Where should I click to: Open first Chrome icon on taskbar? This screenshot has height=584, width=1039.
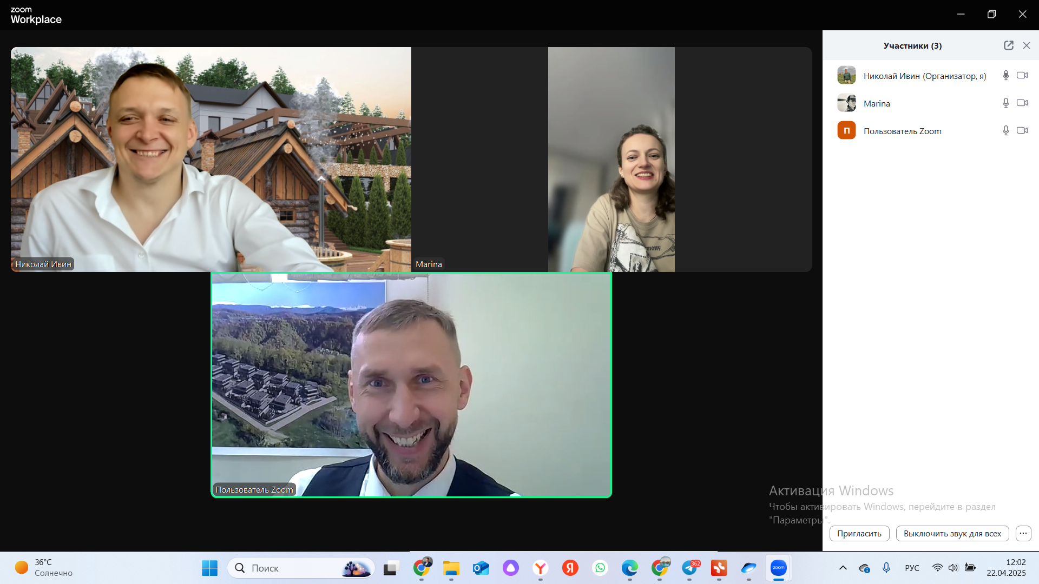pyautogui.click(x=422, y=568)
